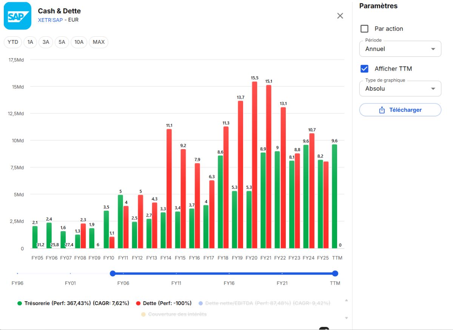453x330 pixels.
Task: Click the right TTM handle of range slider
Action: click(x=335, y=273)
